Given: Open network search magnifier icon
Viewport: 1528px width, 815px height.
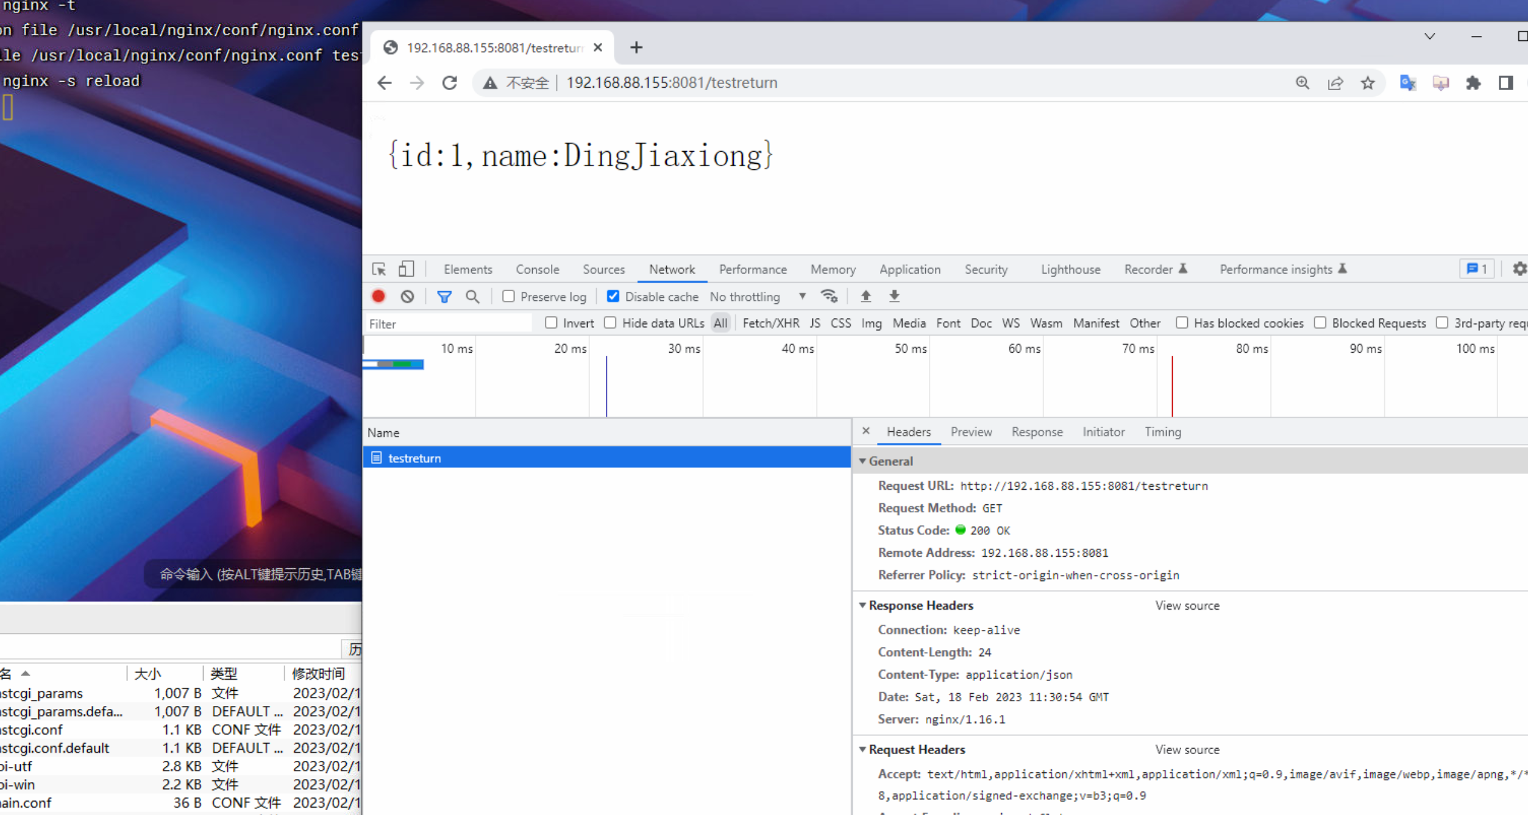Looking at the screenshot, I should (472, 297).
